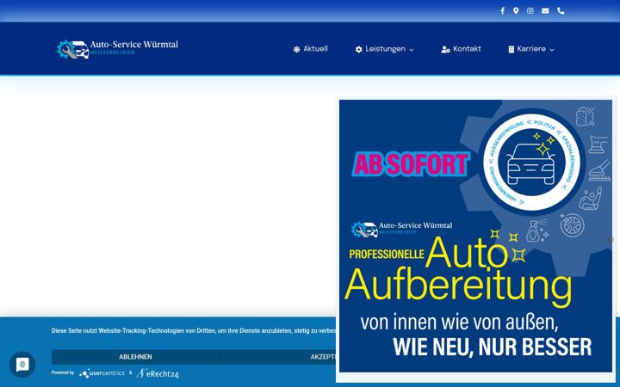The width and height of the screenshot is (620, 387).
Task: Open the privacy settings fingerprint icon
Action: 22,364
